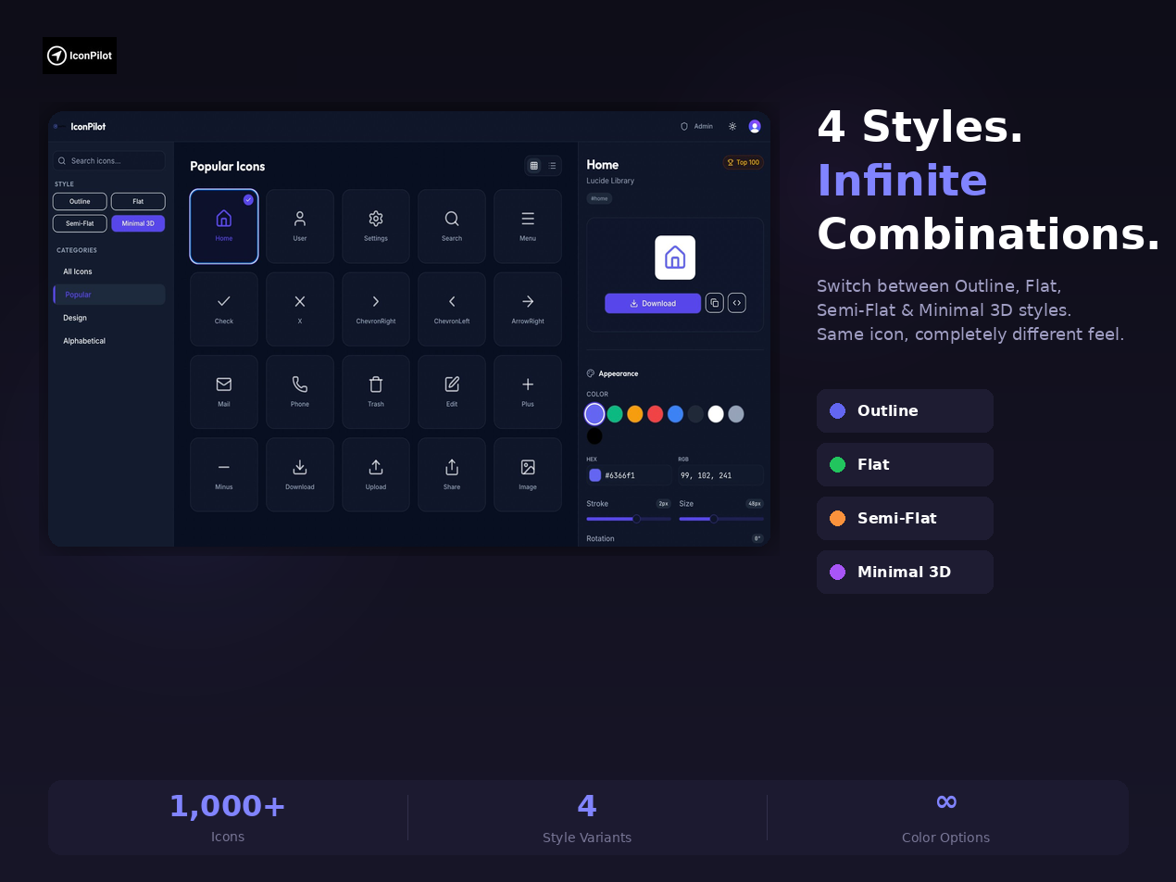This screenshot has width=1176, height=882.
Task: Select the Trash icon from Popular Icons
Action: tap(375, 391)
